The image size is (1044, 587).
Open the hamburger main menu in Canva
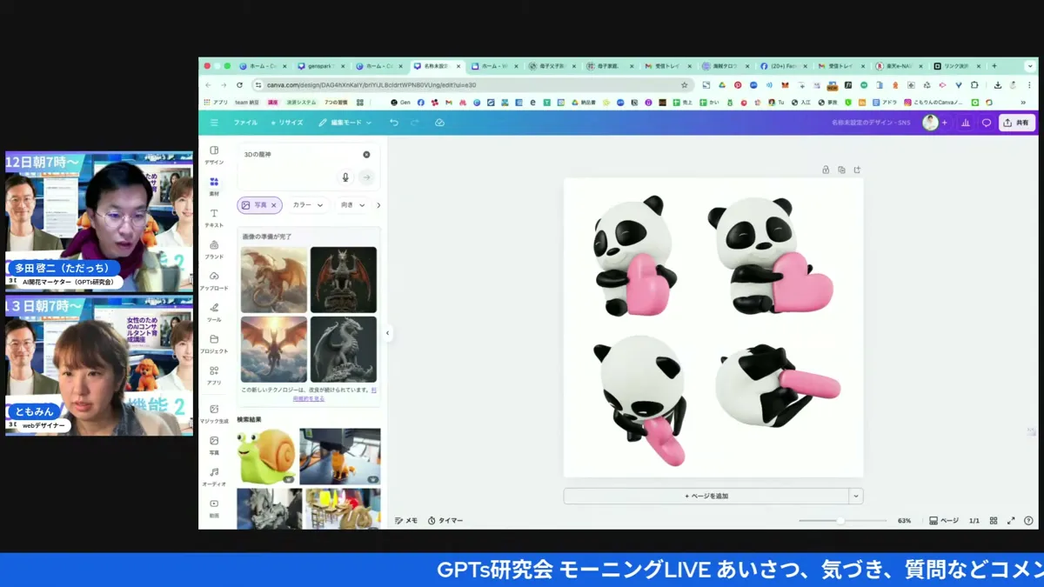click(x=214, y=123)
